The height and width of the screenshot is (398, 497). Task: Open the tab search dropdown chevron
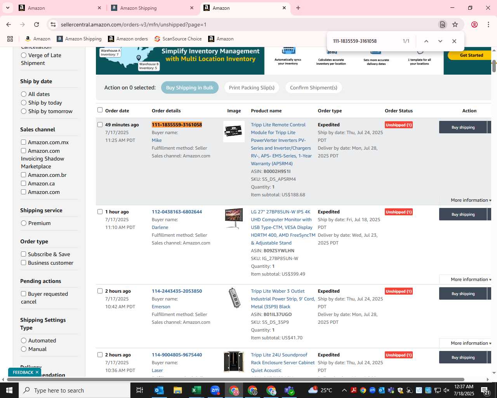tap(7, 8)
